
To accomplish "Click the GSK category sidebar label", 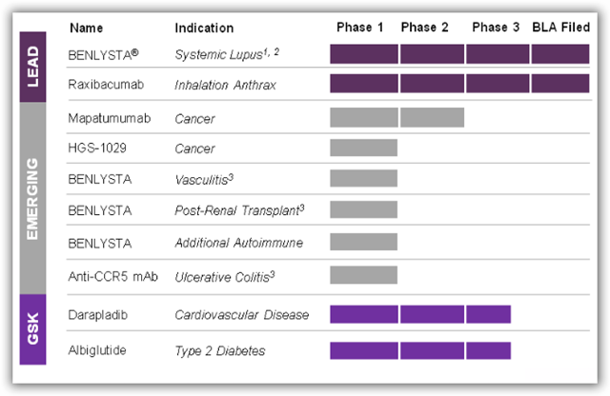I will tap(33, 329).
